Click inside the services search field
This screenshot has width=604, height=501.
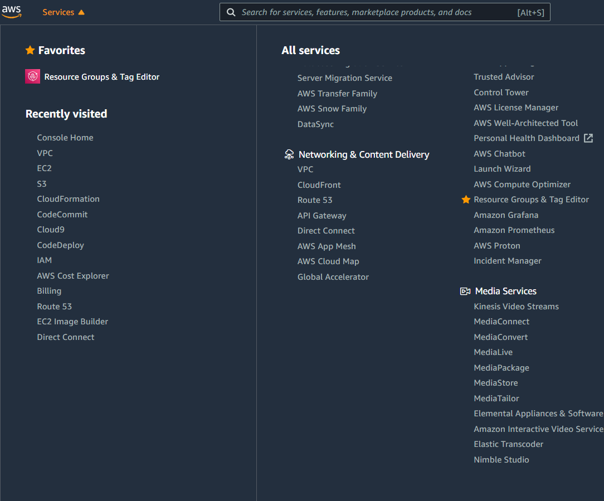tap(362, 12)
